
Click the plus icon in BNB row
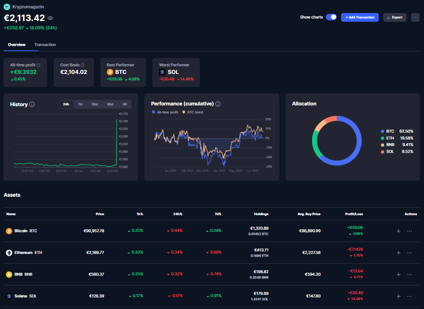[x=399, y=274]
